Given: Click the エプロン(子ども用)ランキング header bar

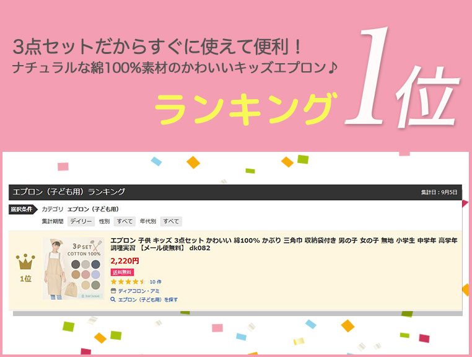Looking at the screenshot, I should click(235, 192).
